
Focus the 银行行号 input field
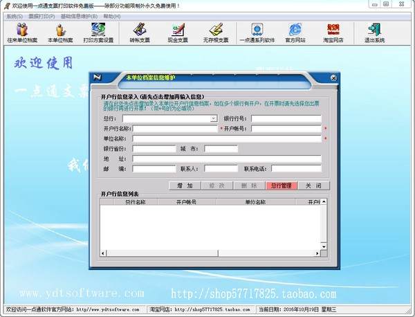286,118
